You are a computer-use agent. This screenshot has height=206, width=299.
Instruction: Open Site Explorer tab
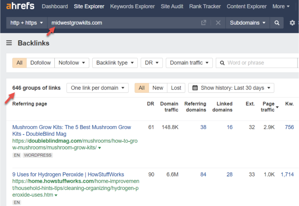pos(89,6)
